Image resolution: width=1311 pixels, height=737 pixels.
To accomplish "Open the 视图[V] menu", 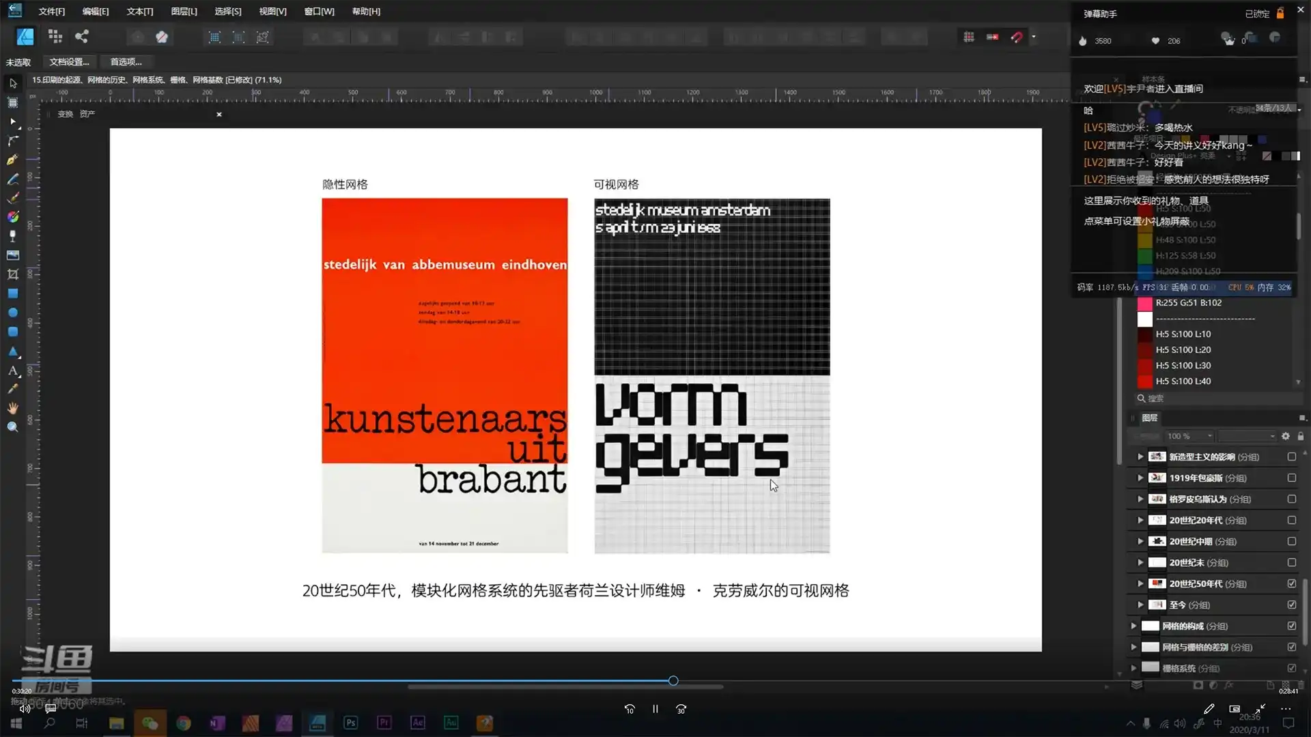I will point(272,11).
